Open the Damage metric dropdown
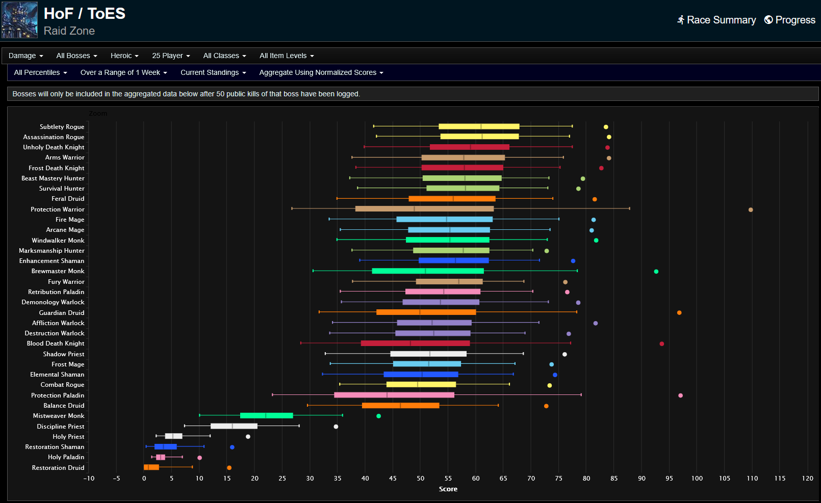821x503 pixels. point(25,56)
